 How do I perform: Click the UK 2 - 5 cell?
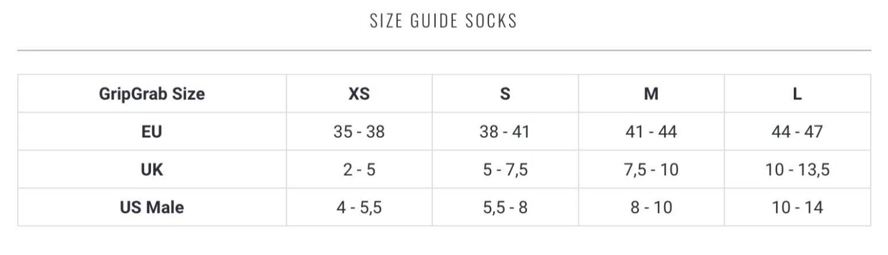coord(359,170)
